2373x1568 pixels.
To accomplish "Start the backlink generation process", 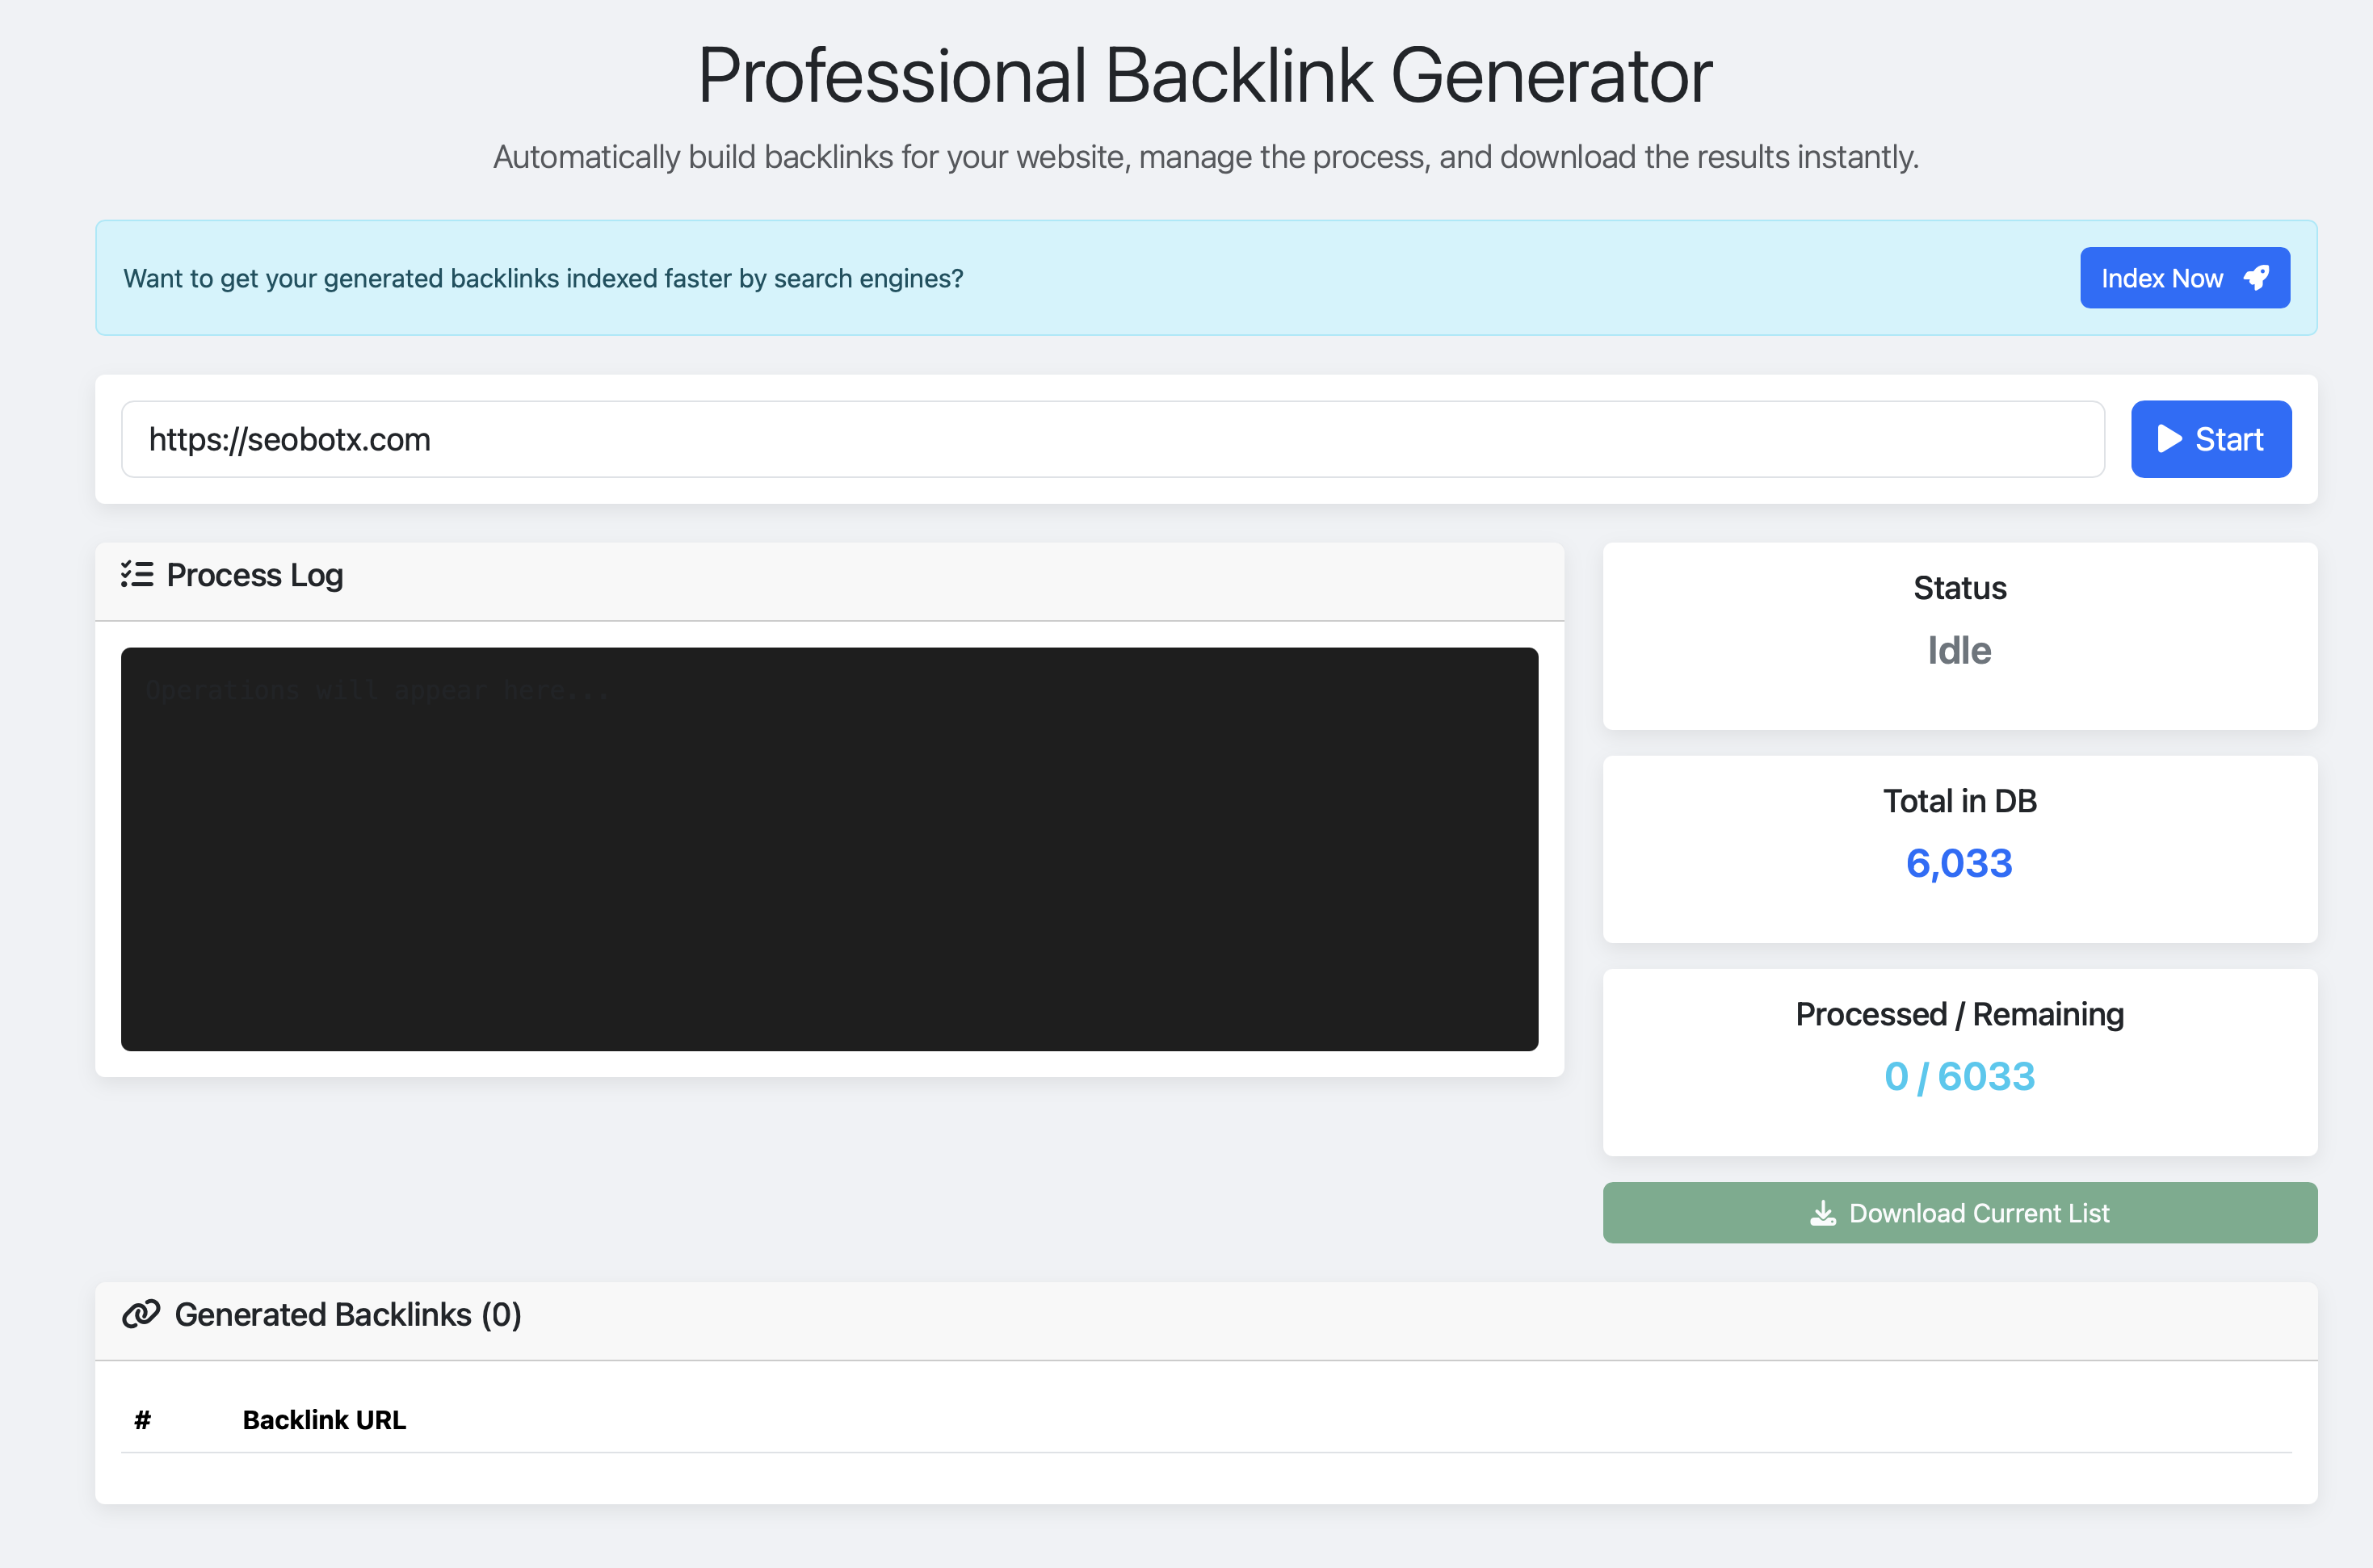I will (2210, 439).
